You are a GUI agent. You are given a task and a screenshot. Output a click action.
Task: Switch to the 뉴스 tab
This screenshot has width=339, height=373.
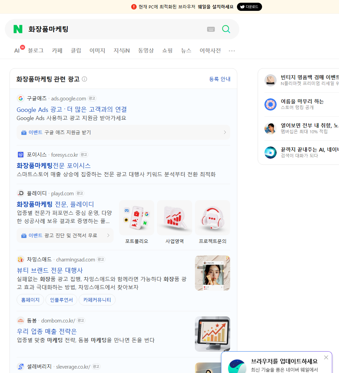click(x=186, y=51)
